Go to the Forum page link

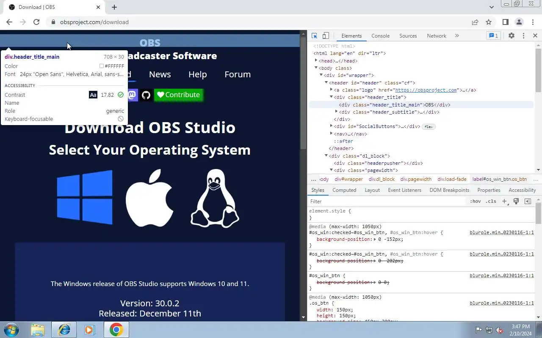[x=238, y=74]
